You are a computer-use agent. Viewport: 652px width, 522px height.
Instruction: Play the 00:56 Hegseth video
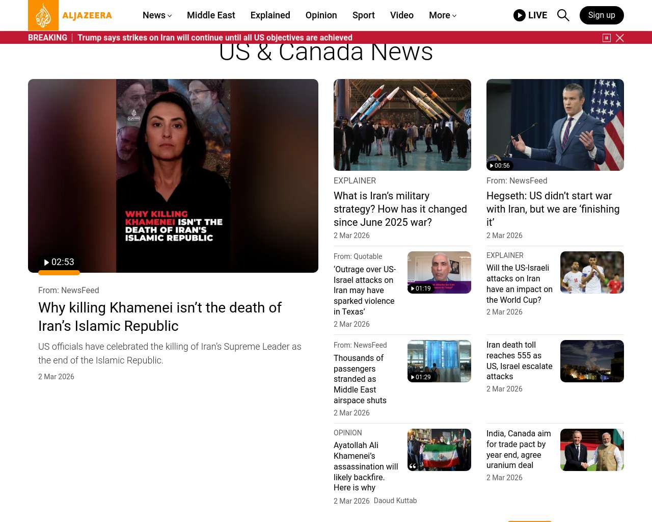pyautogui.click(x=499, y=166)
